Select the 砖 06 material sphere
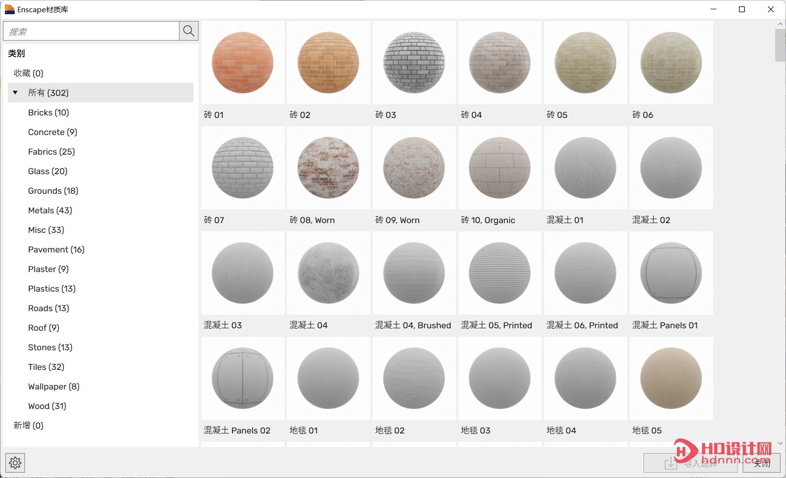The width and height of the screenshot is (786, 478). point(671,63)
